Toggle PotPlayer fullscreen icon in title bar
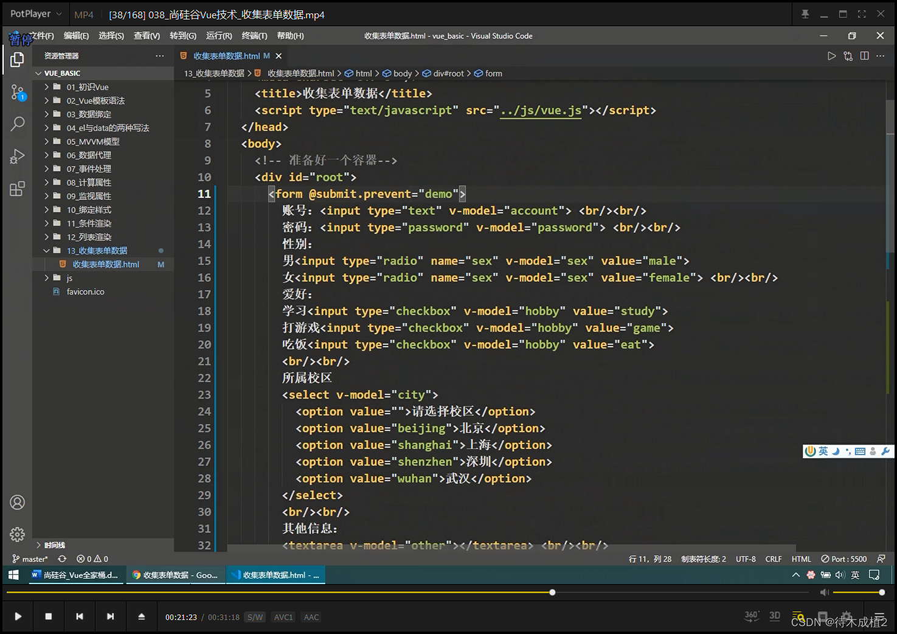Image resolution: width=897 pixels, height=634 pixels. pos(862,14)
